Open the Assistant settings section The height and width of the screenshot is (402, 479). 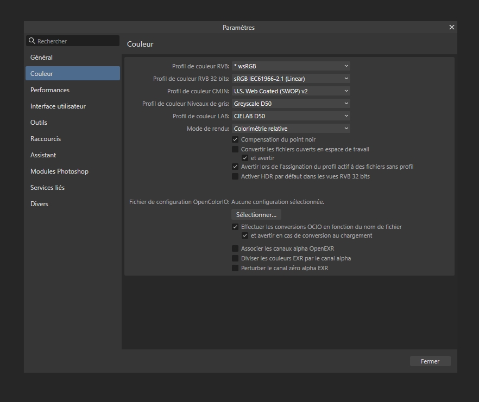pos(73,155)
